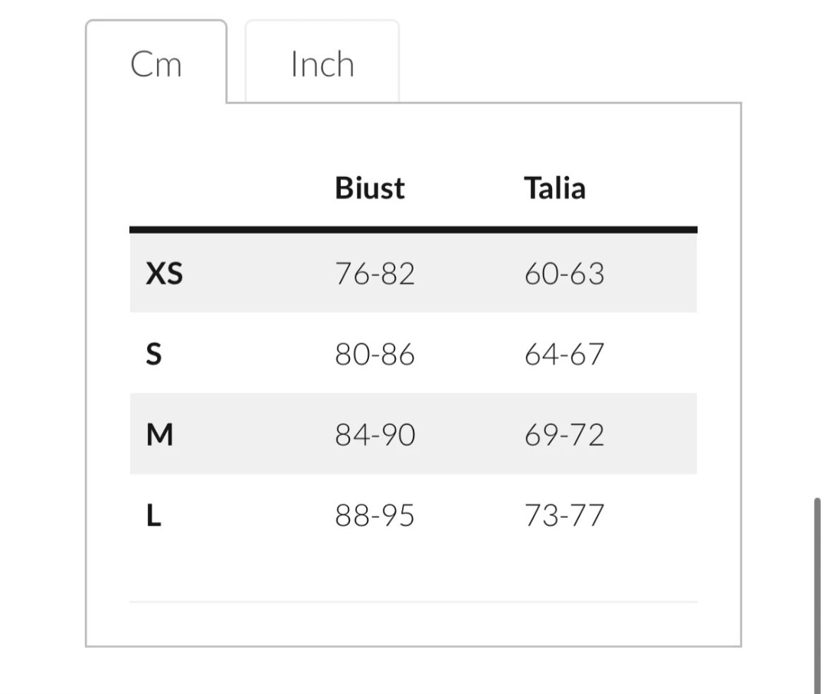Click the Biust column header
Screen dimensions: 827x694
[370, 188]
